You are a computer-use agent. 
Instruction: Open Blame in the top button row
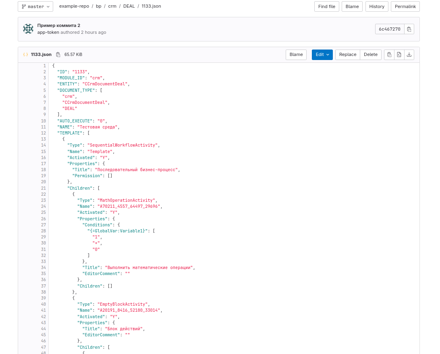click(x=352, y=6)
